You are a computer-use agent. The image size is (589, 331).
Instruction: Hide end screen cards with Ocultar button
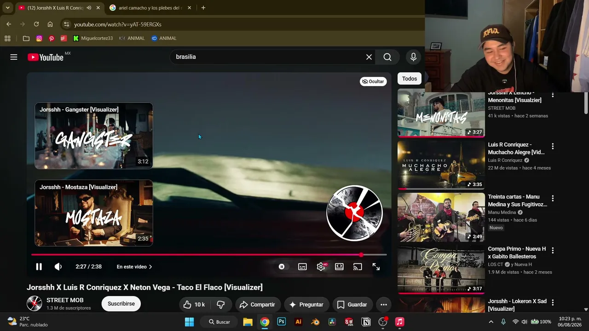(x=373, y=81)
